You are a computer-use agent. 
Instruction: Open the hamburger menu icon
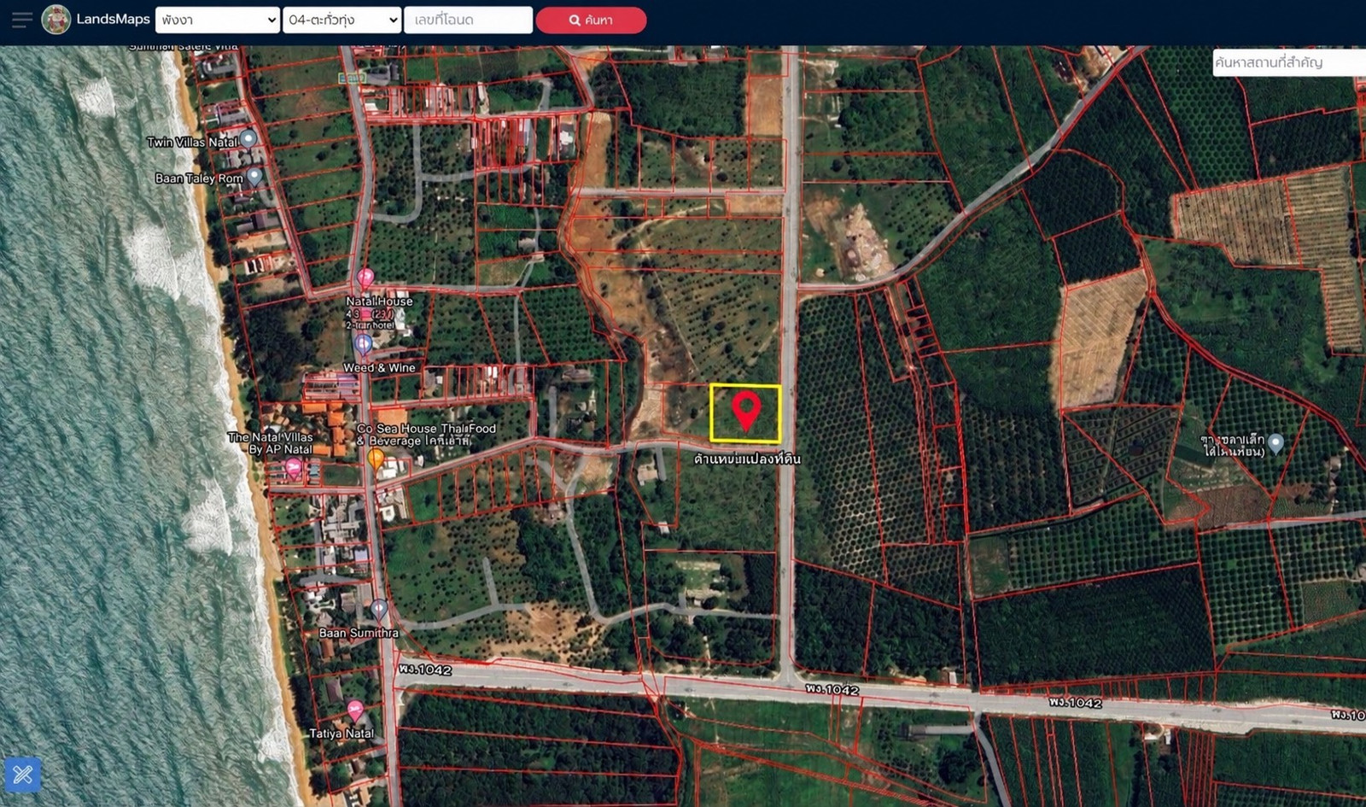(x=22, y=20)
